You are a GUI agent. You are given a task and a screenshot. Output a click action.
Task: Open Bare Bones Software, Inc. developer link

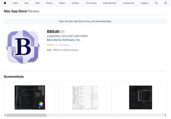64,40
